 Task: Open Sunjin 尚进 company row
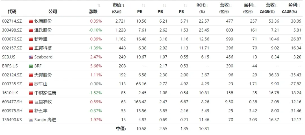pyautogui.click(x=45, y=120)
